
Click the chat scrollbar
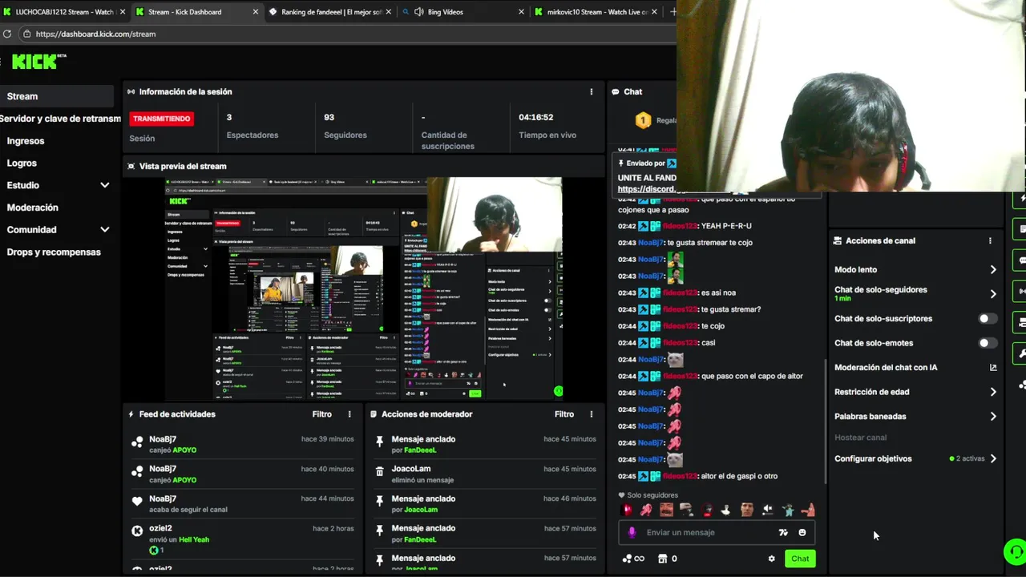pyautogui.click(x=826, y=421)
